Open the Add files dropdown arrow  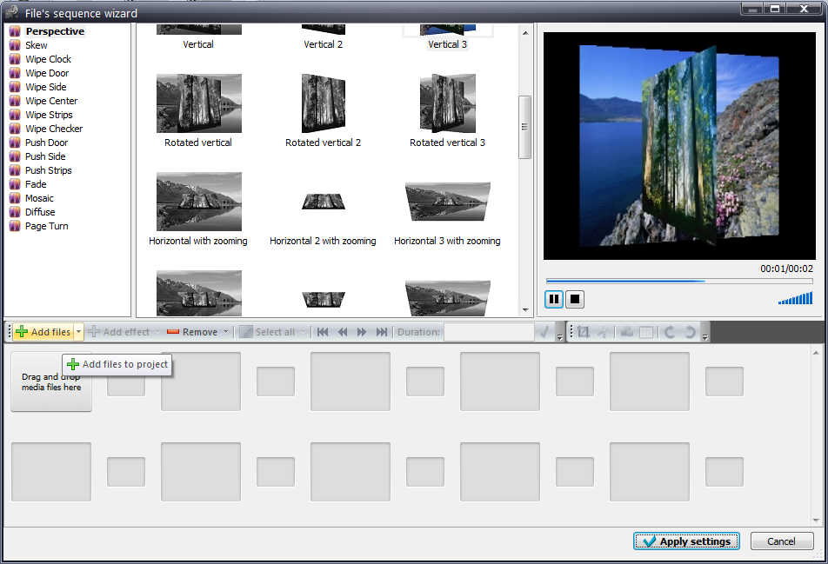coord(79,332)
